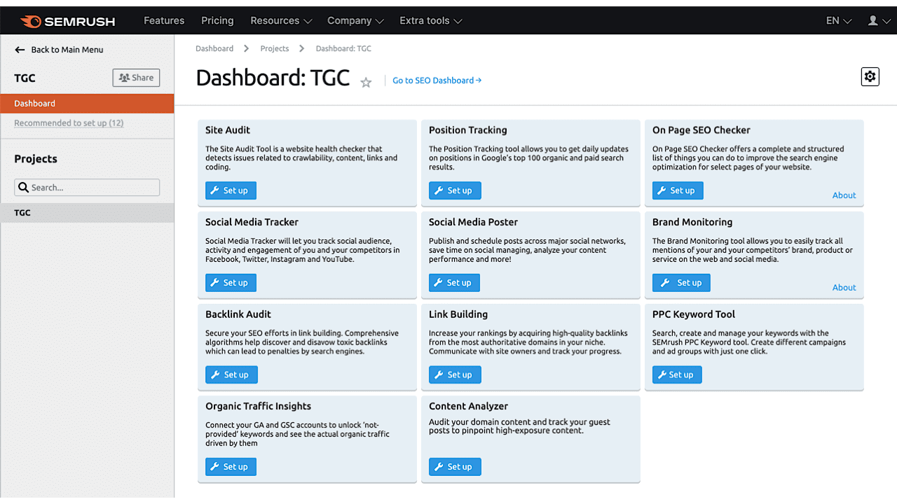Open the Recommended to set up list
The width and height of the screenshot is (897, 504).
point(69,122)
